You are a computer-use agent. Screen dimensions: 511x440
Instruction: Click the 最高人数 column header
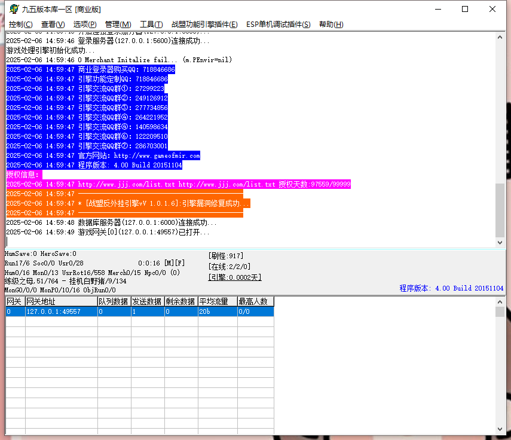(256, 301)
